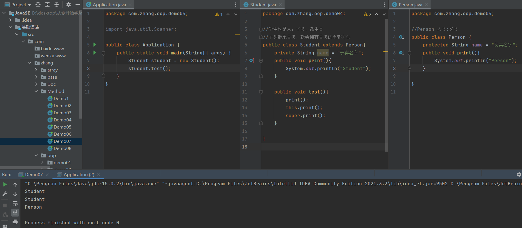Open run configuration wrench icon
522x228 pixels.
(5, 194)
